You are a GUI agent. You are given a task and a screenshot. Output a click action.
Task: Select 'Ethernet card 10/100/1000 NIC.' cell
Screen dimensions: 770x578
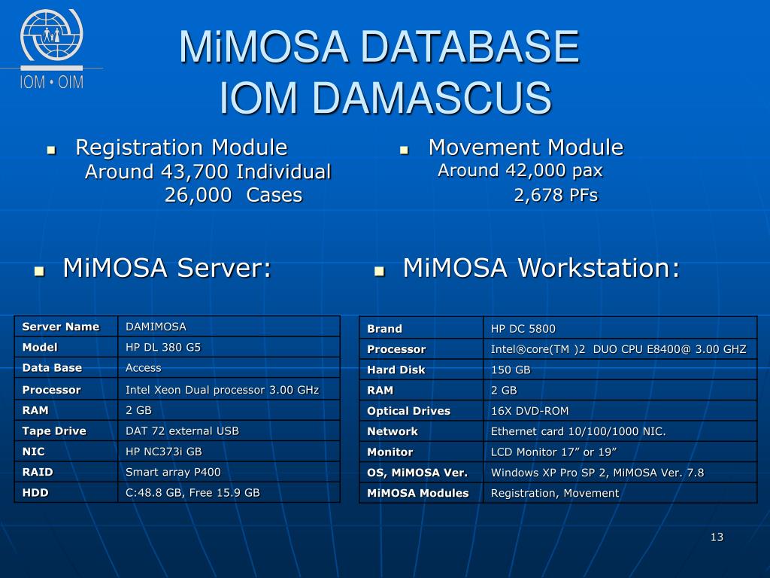pyautogui.click(x=620, y=431)
